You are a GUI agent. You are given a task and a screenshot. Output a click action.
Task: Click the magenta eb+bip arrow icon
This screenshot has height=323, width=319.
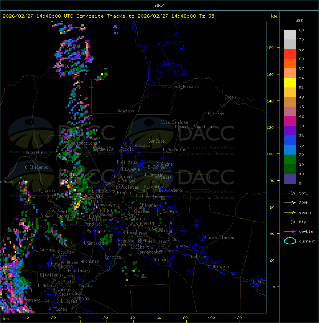(290, 232)
